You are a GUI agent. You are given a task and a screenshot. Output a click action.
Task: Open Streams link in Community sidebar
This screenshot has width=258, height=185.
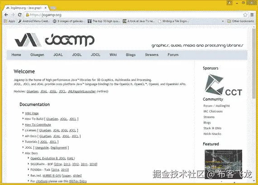click(x=209, y=117)
